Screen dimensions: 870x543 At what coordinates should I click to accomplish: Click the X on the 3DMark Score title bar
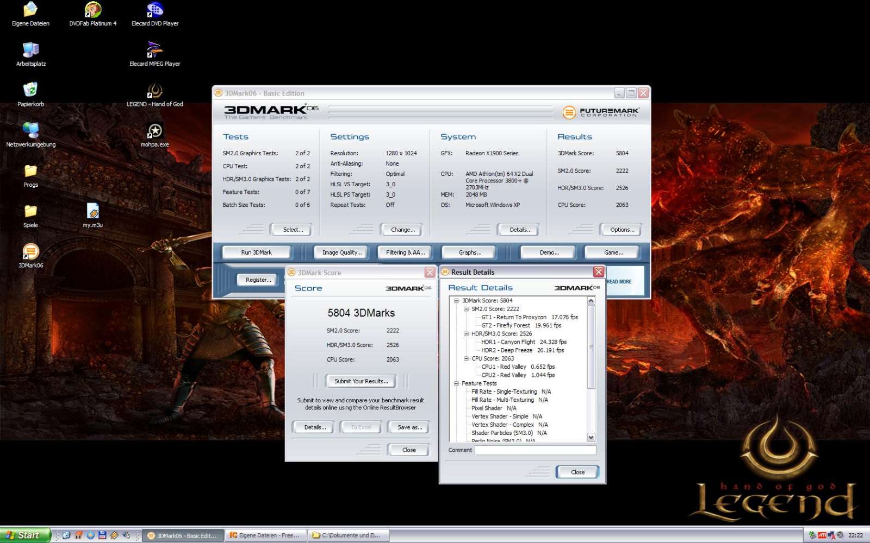(430, 272)
